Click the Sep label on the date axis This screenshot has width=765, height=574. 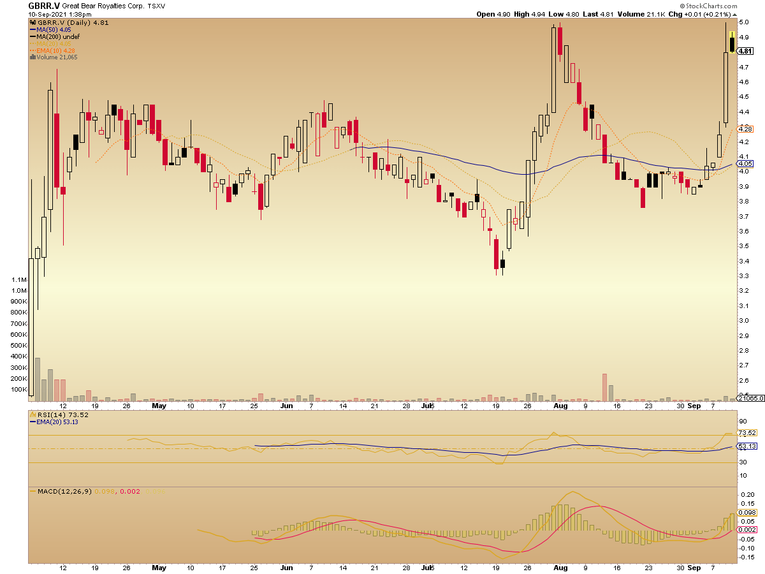coord(696,406)
